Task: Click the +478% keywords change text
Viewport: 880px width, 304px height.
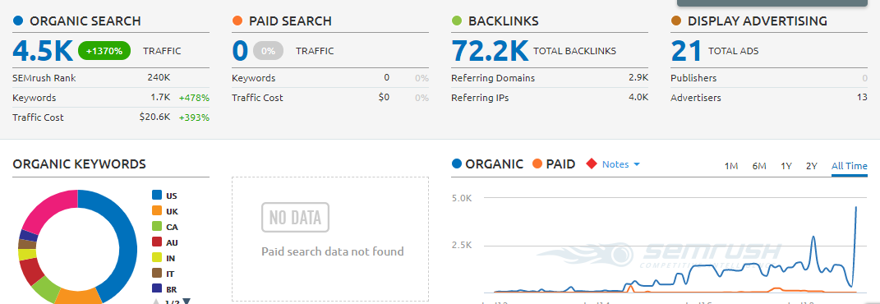Action: (194, 98)
